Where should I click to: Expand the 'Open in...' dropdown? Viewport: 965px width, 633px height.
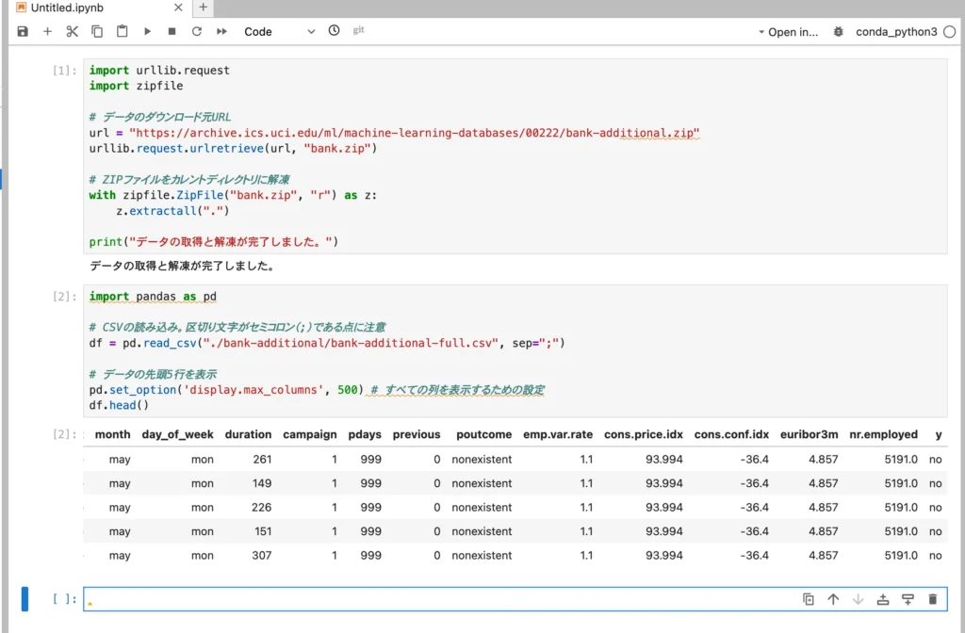coord(788,31)
